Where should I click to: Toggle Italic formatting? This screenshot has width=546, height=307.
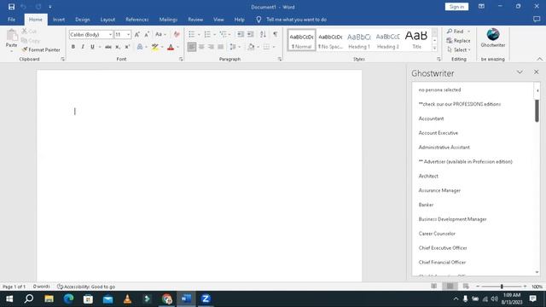click(83, 47)
